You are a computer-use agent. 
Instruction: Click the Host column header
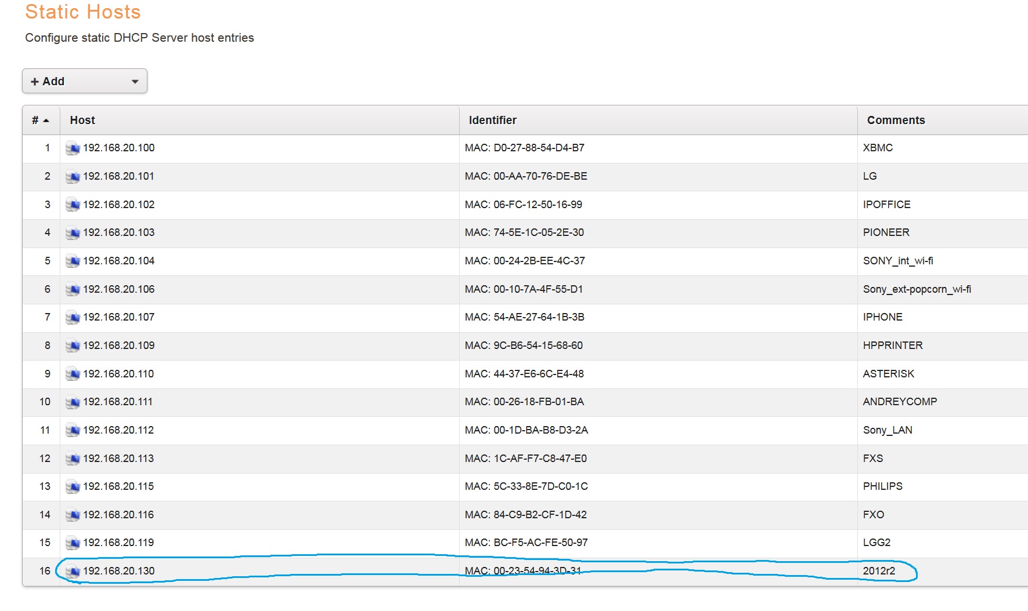click(82, 121)
